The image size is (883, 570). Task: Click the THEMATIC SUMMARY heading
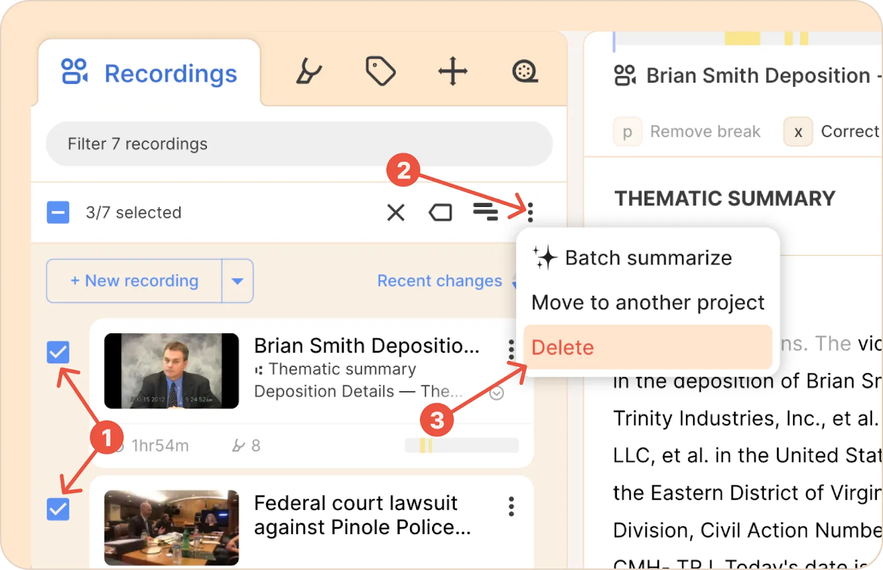tap(725, 199)
